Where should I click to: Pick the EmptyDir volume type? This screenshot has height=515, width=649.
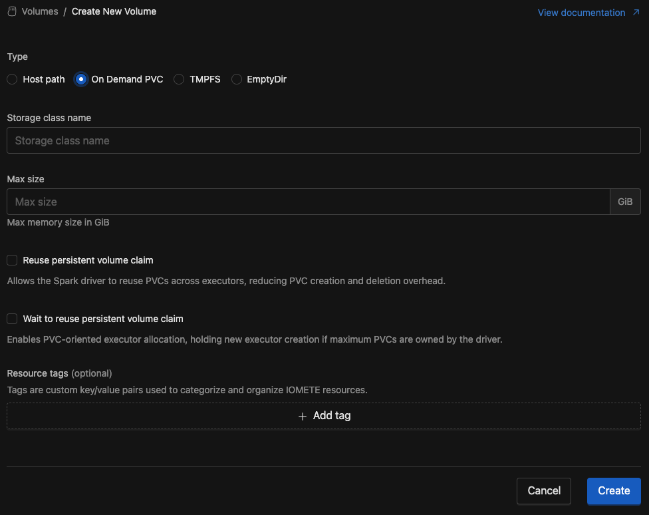click(x=236, y=79)
